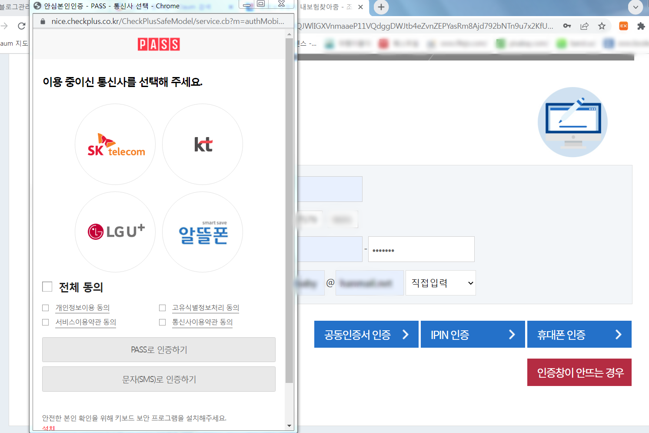Open tab search chevron in Chrome

click(636, 7)
